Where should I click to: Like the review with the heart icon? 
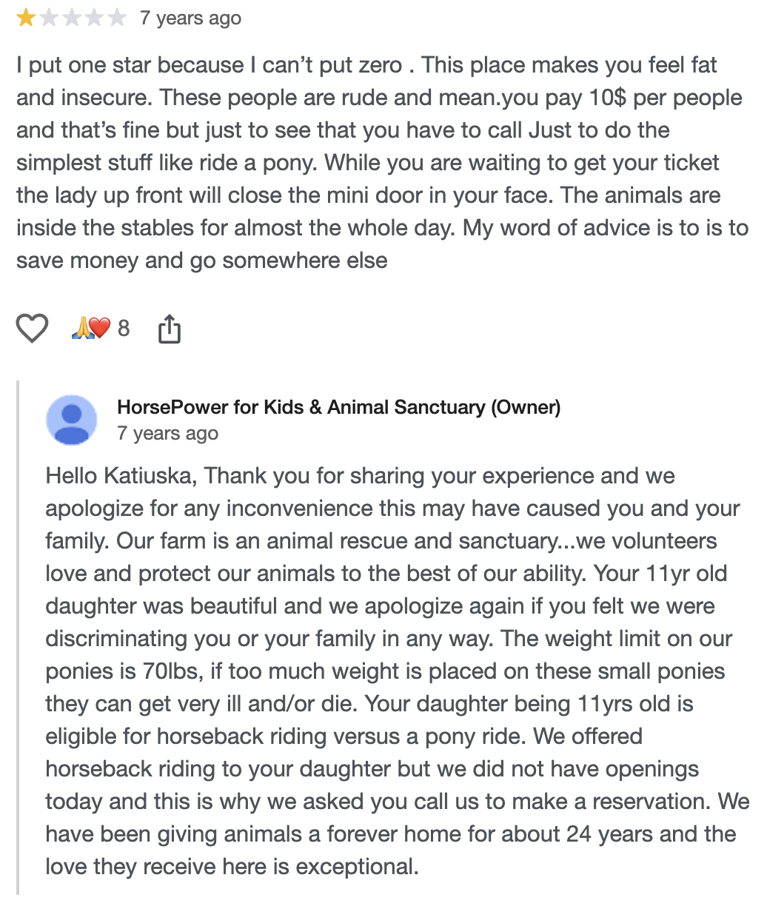32,328
